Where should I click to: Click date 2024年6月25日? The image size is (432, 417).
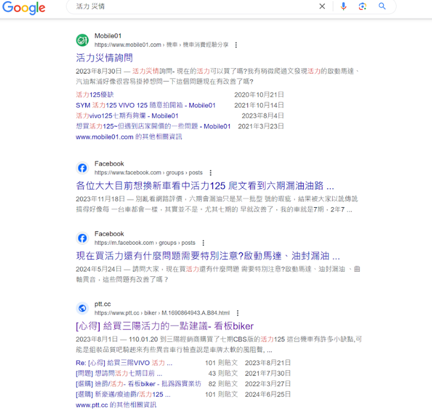(x=268, y=394)
